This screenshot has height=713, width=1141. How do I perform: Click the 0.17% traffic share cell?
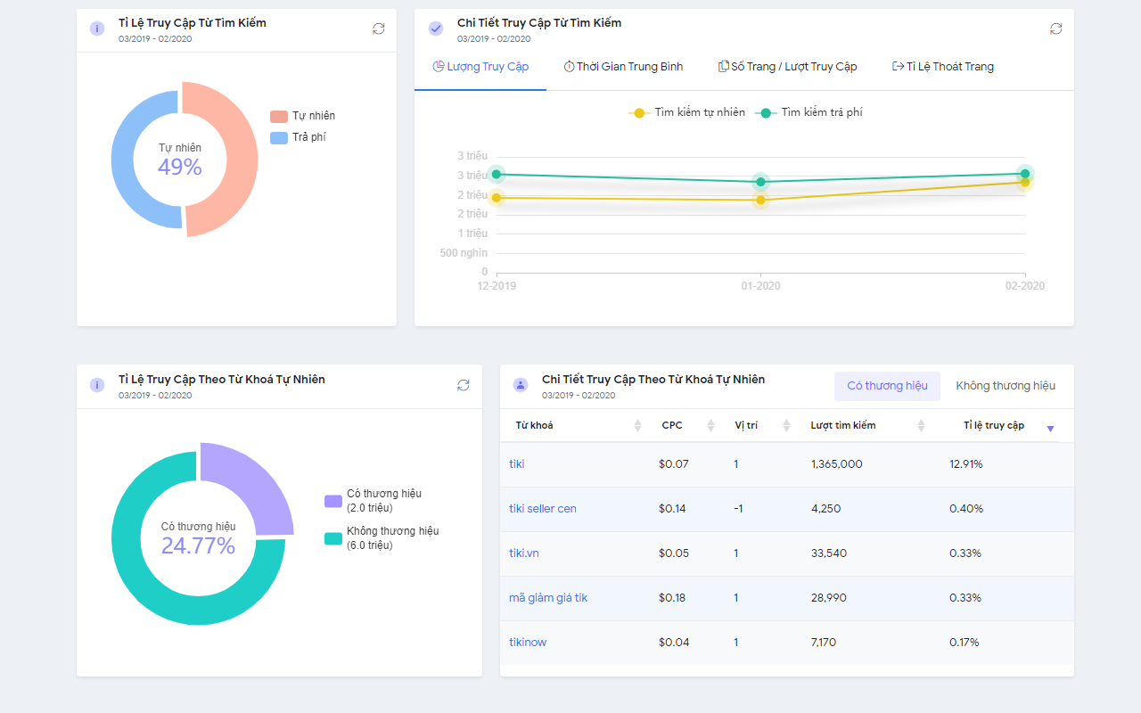tap(965, 643)
